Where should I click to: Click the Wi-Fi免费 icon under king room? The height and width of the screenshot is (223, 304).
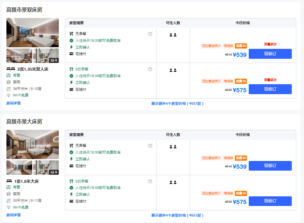click(8, 207)
